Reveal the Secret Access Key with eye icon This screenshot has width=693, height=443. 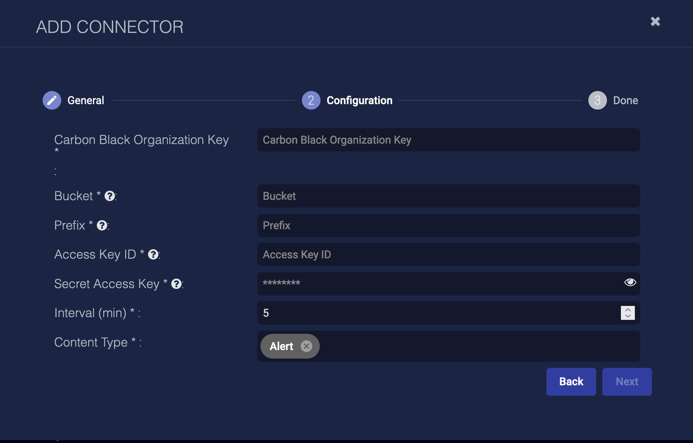click(630, 282)
